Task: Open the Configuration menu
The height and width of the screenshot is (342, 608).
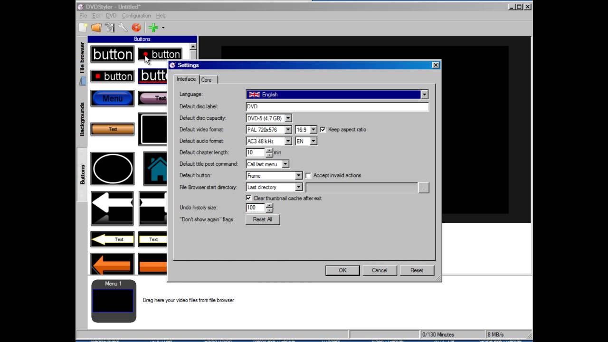Action: [136, 16]
